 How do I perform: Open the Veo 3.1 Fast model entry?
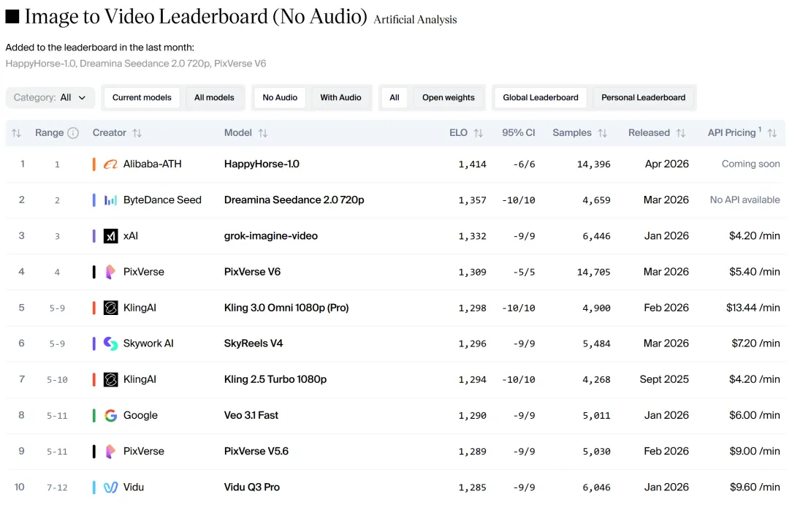click(x=251, y=415)
